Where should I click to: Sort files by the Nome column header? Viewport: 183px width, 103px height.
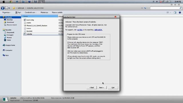(40, 16)
